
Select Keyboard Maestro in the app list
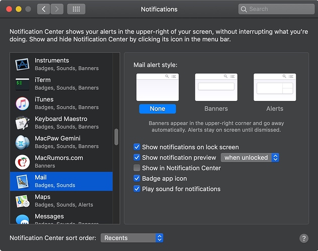coord(61,123)
